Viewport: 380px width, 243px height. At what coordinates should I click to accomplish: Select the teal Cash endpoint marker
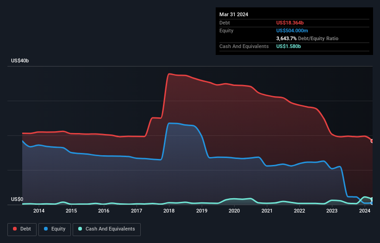(x=372, y=199)
